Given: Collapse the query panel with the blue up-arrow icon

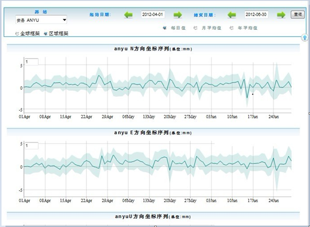Looking at the screenshot, I should pos(305,38).
